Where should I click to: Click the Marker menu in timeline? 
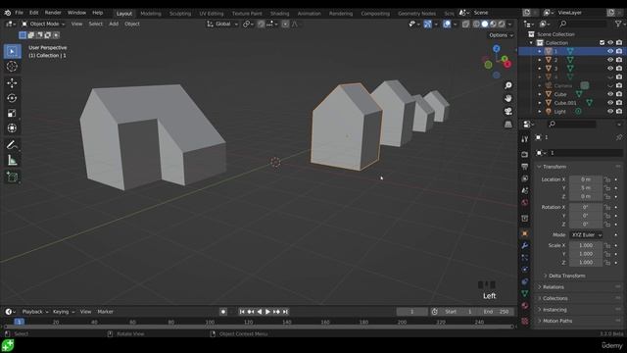coord(105,312)
